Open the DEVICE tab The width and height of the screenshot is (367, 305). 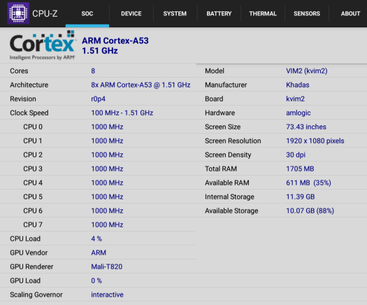(131, 13)
